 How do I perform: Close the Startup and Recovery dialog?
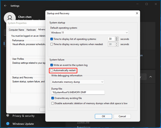click(137, 13)
